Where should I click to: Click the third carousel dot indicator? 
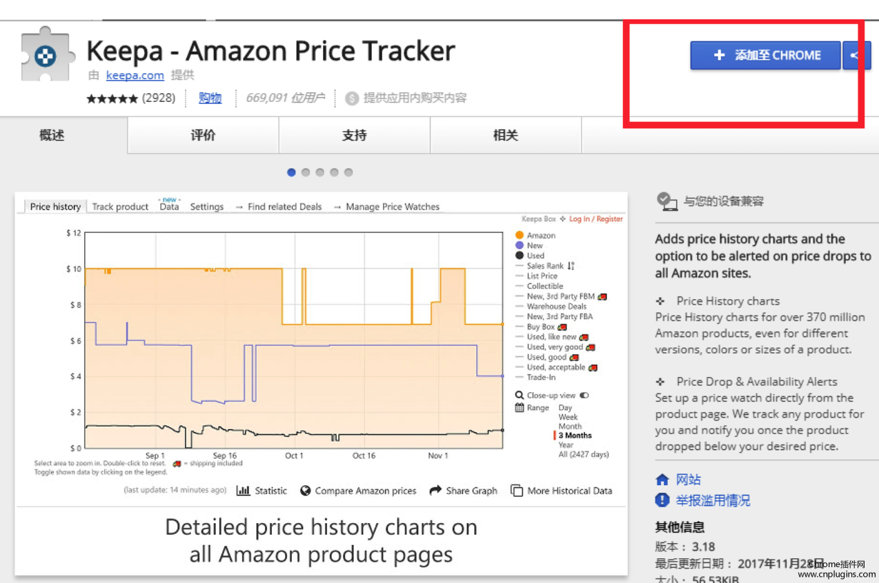(320, 172)
